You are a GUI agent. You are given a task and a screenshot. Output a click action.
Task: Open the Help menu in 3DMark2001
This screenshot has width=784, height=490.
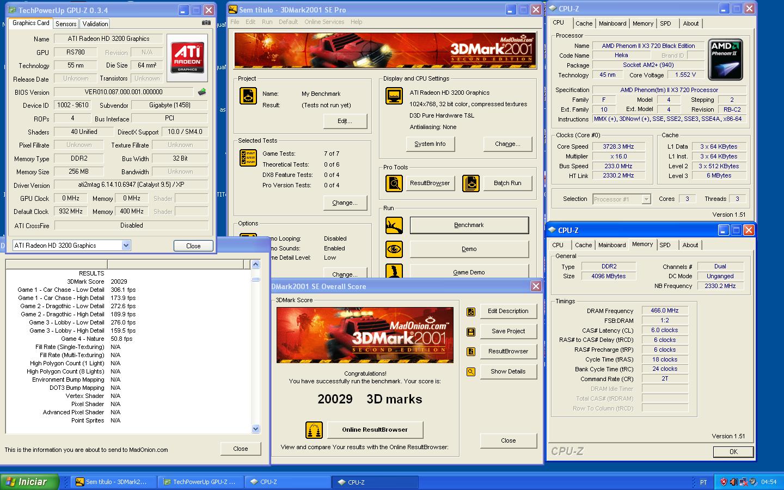(356, 22)
